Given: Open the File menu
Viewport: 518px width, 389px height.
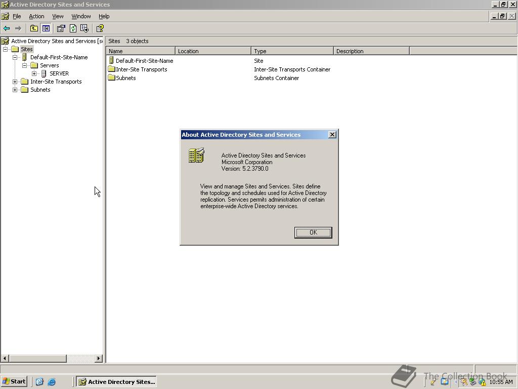Looking at the screenshot, I should [17, 16].
